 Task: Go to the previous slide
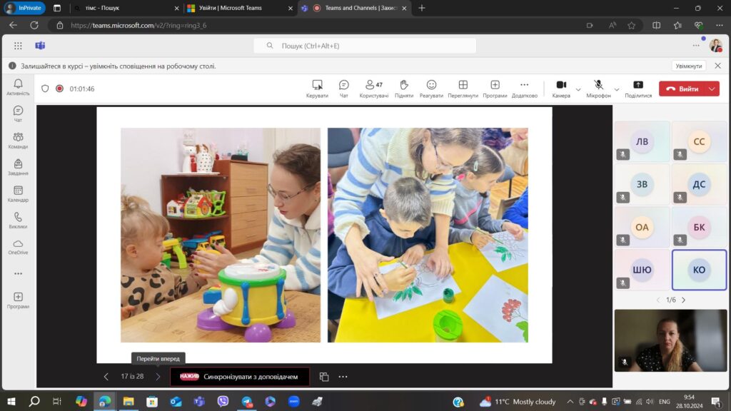pos(106,377)
